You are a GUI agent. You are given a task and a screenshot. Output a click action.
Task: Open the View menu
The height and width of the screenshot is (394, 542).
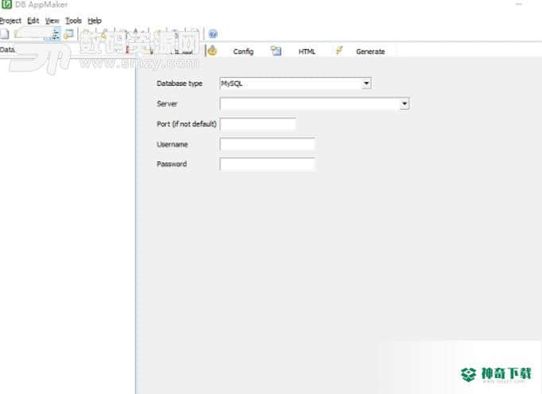(52, 21)
